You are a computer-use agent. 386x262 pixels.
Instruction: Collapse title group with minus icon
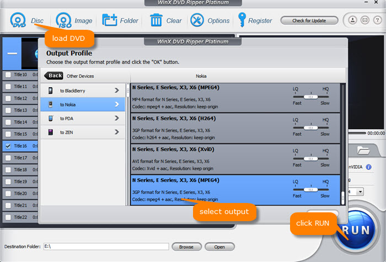click(12, 53)
